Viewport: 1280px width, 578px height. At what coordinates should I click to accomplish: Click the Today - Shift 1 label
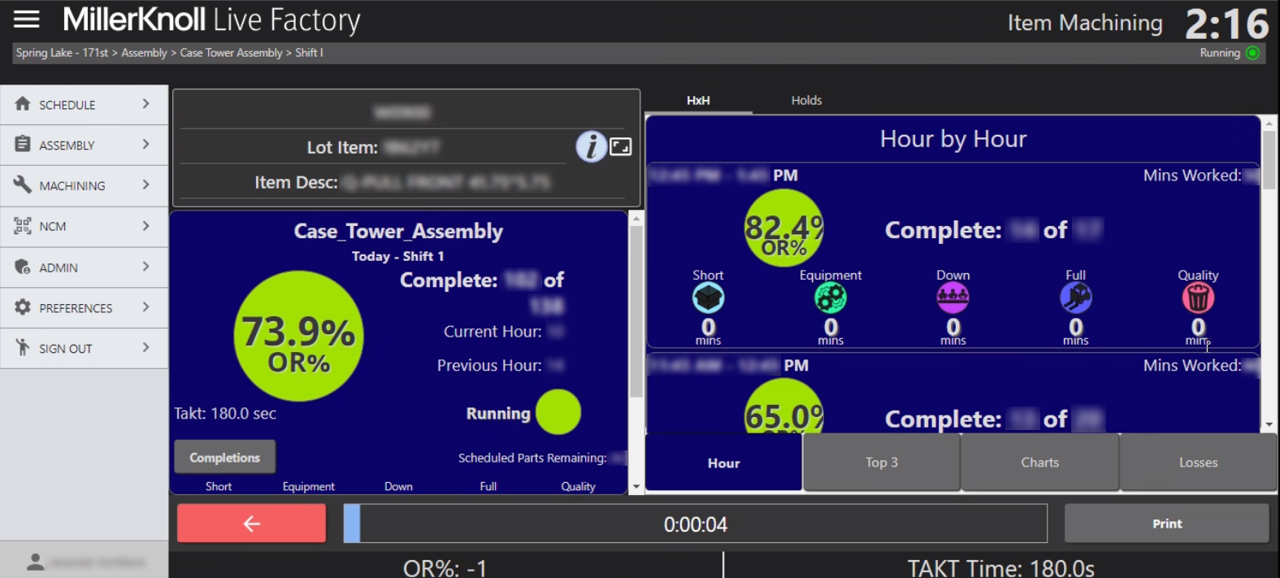398,256
